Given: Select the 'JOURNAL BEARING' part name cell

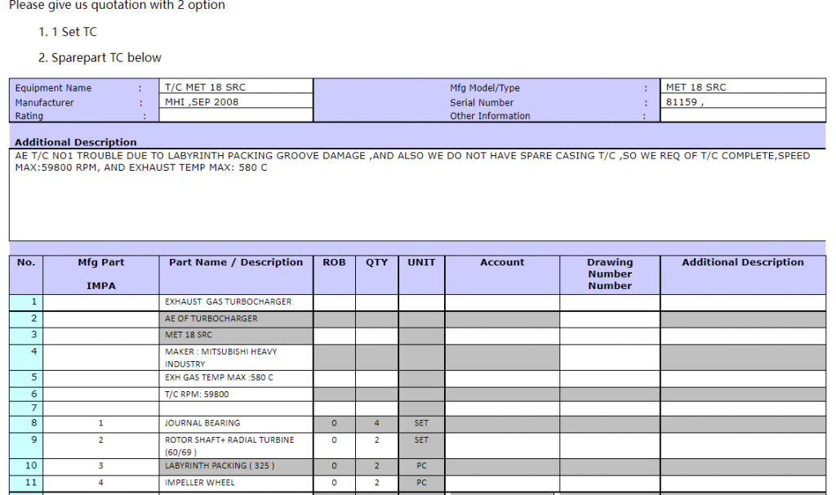Looking at the screenshot, I should tap(202, 423).
